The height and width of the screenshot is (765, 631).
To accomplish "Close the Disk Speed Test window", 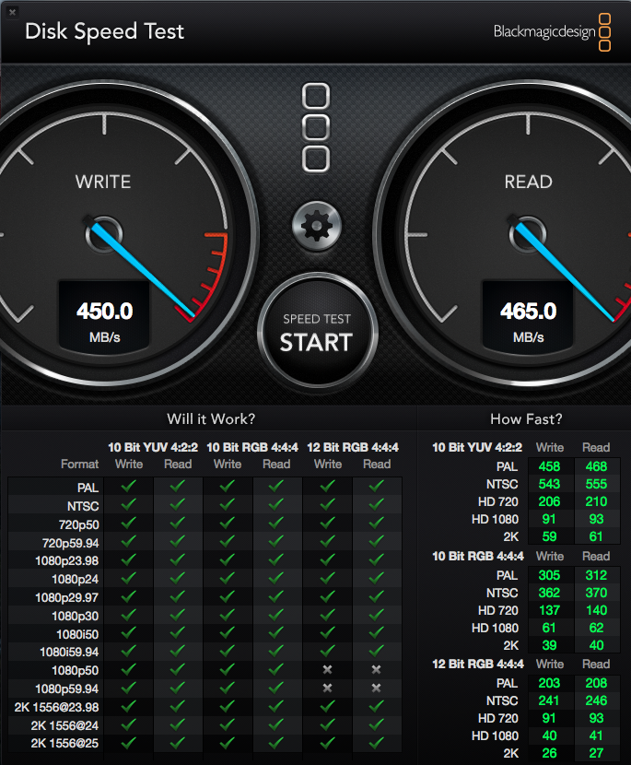I will 13,12.
